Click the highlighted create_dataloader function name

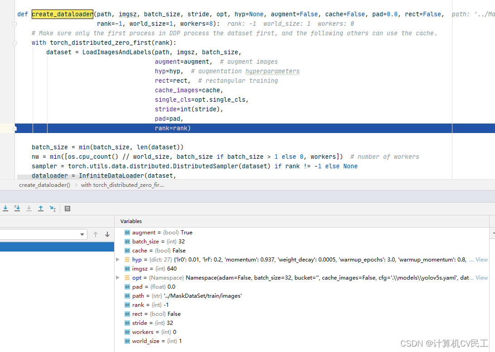(62, 14)
